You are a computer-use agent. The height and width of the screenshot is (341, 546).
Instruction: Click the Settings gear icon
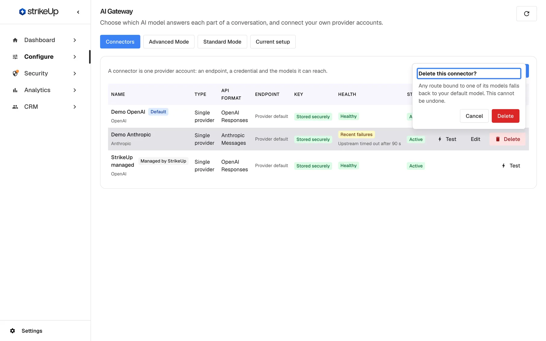[x=12, y=331]
